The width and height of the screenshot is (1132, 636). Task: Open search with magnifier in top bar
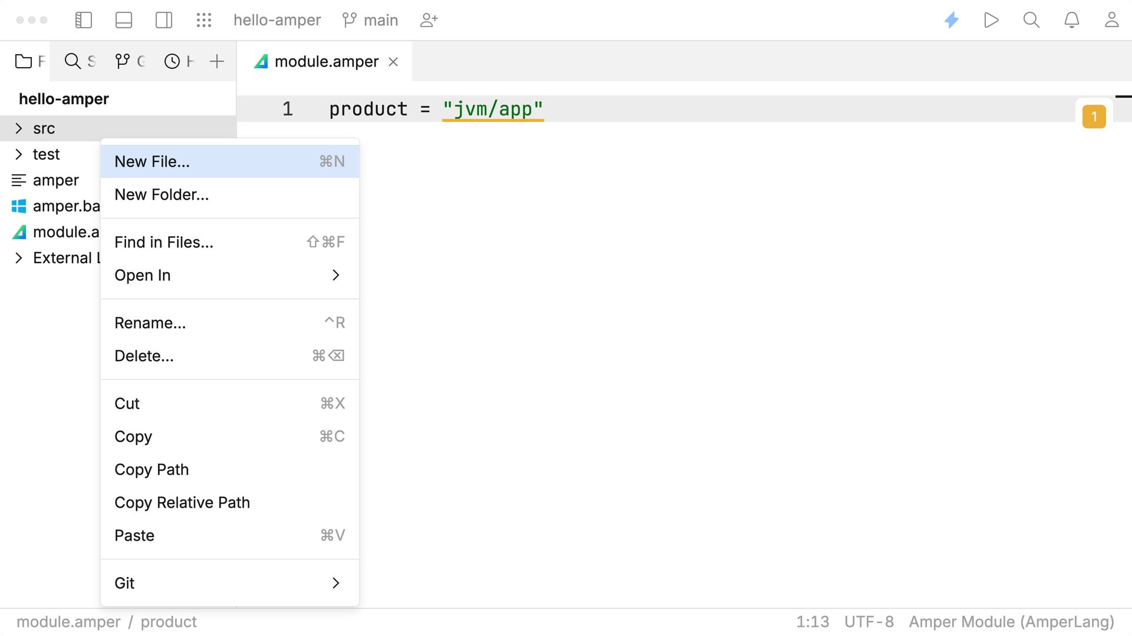[1032, 20]
